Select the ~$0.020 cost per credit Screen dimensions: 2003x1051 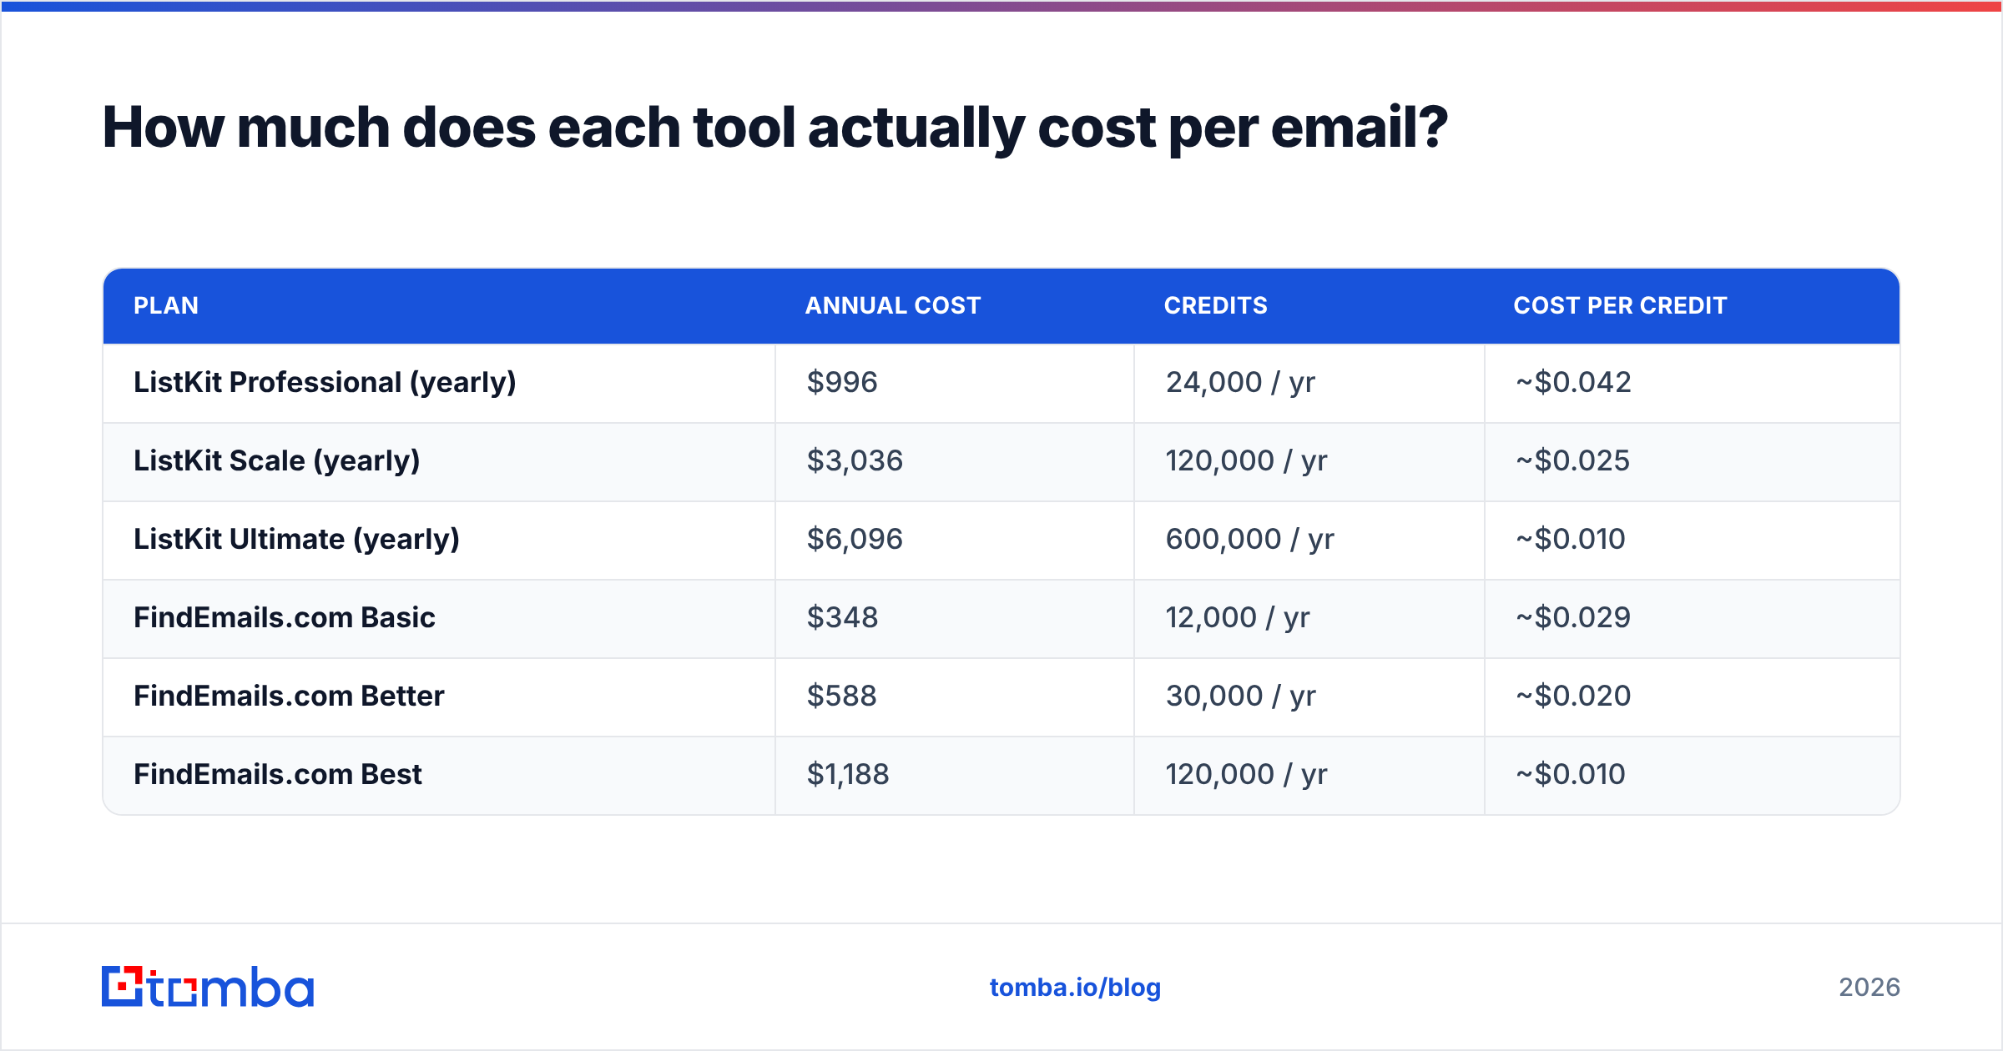(1573, 696)
